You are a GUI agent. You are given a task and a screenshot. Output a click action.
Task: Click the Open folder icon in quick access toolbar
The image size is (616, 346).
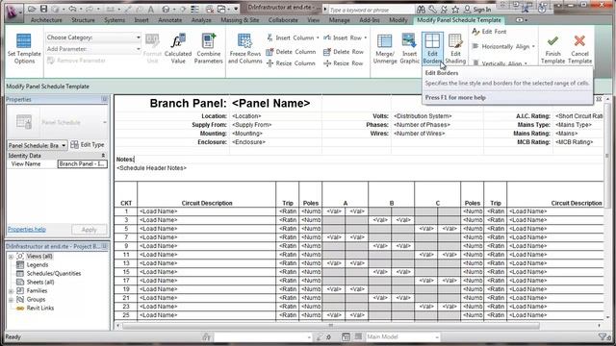32,9
